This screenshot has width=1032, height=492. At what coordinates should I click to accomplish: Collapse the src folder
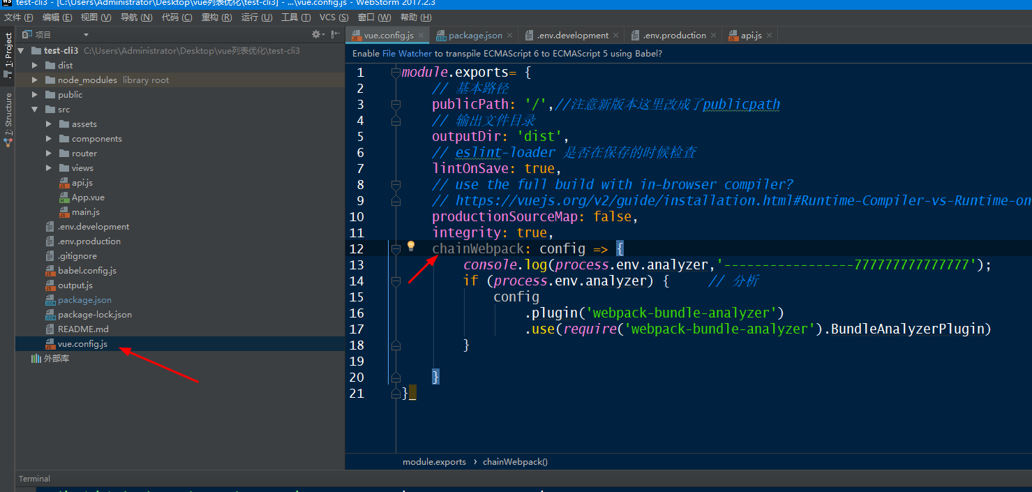click(35, 110)
